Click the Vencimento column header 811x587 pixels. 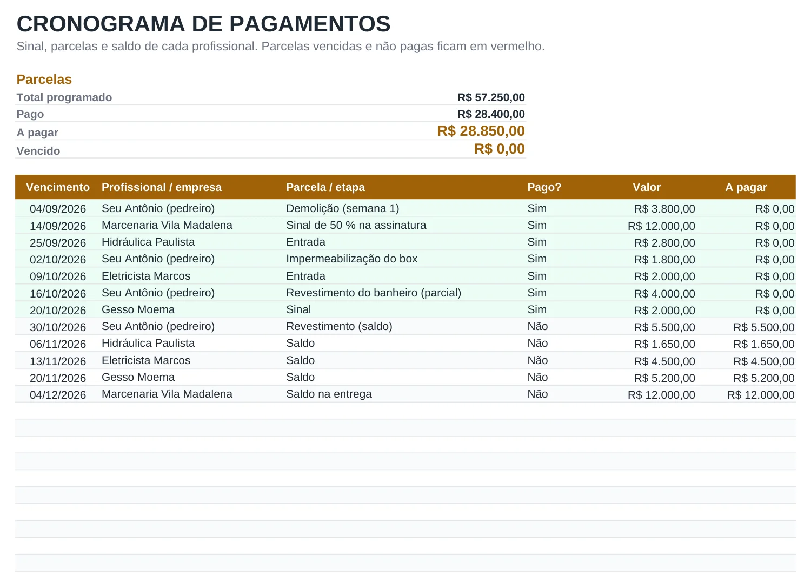pos(58,187)
